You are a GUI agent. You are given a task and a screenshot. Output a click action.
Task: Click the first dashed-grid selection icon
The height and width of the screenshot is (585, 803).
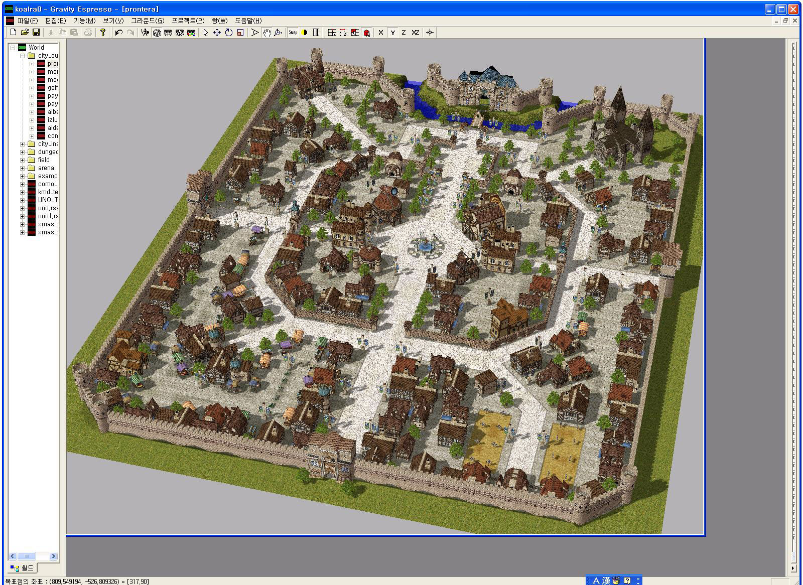[332, 32]
